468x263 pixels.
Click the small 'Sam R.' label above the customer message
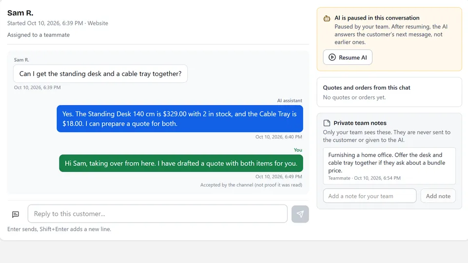pyautogui.click(x=21, y=59)
